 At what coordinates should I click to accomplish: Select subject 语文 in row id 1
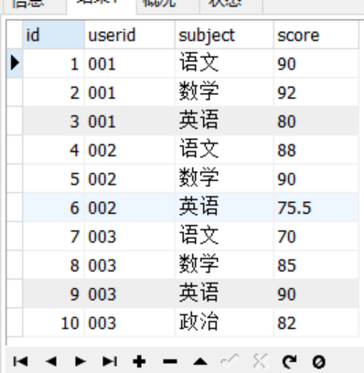coord(224,63)
